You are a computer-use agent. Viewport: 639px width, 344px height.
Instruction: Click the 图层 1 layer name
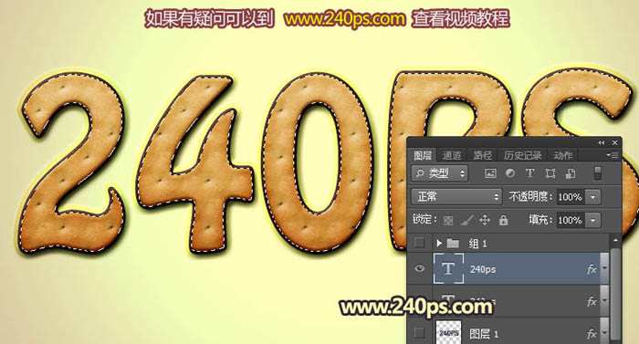484,334
